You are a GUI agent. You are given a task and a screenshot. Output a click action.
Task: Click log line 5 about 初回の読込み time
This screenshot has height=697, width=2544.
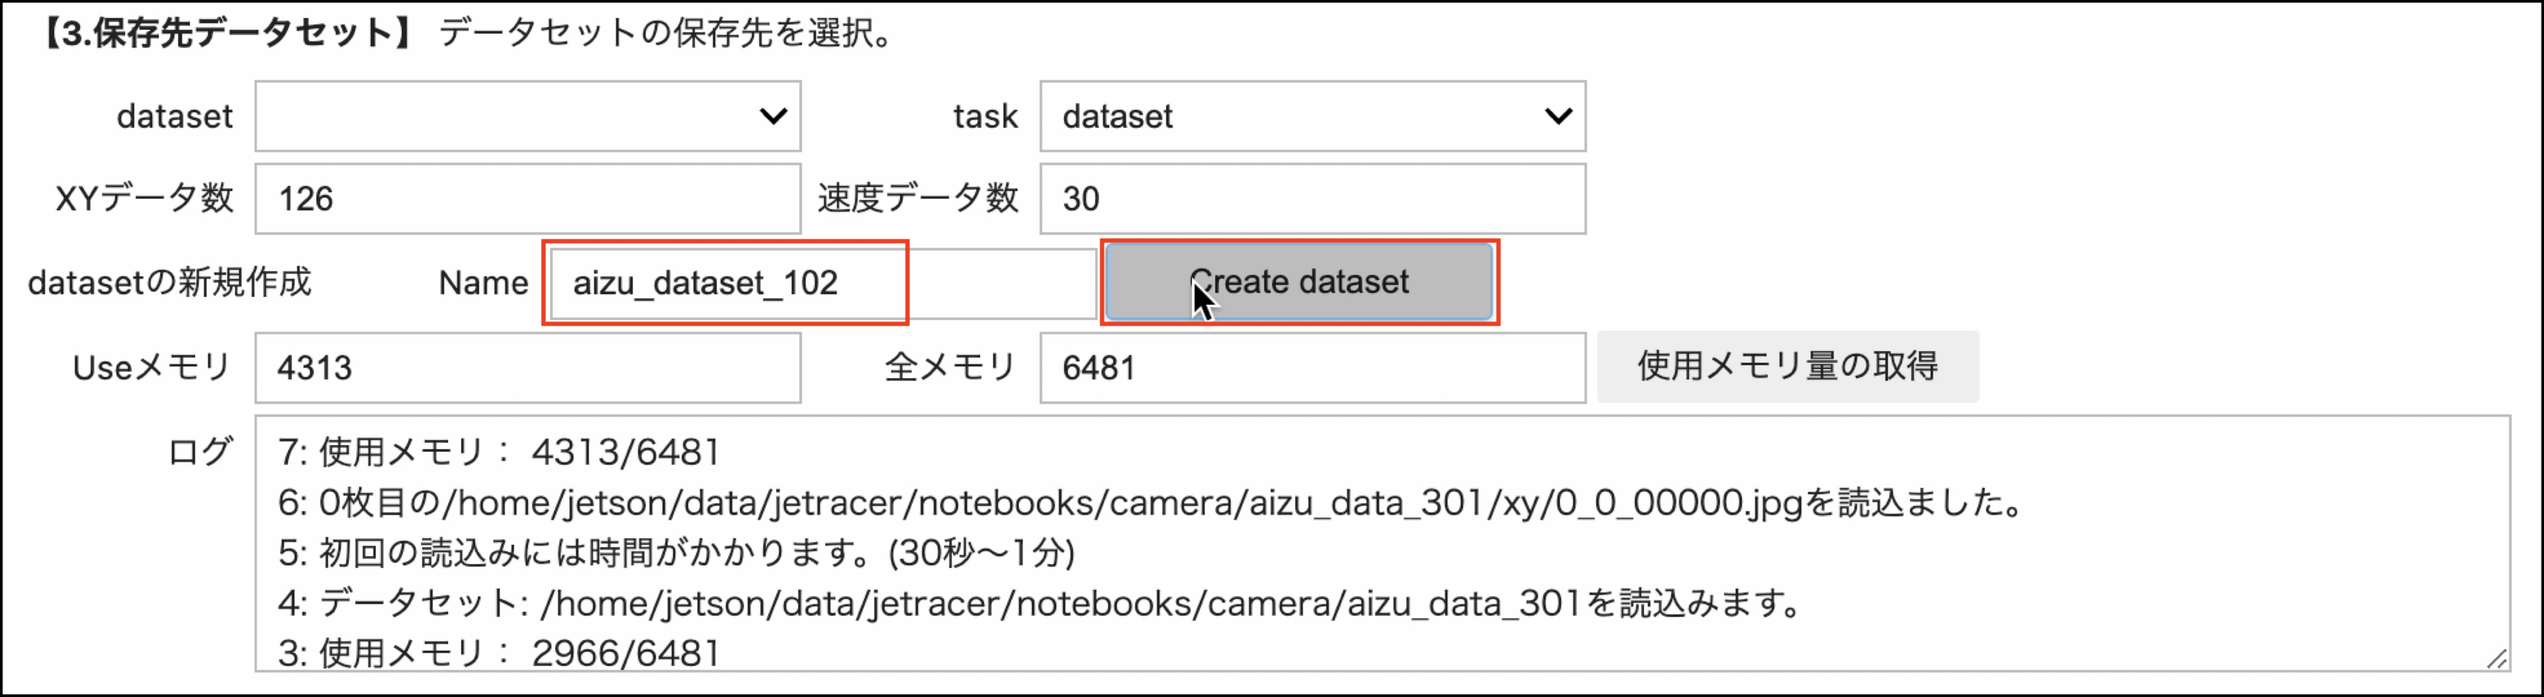pyautogui.click(x=676, y=552)
